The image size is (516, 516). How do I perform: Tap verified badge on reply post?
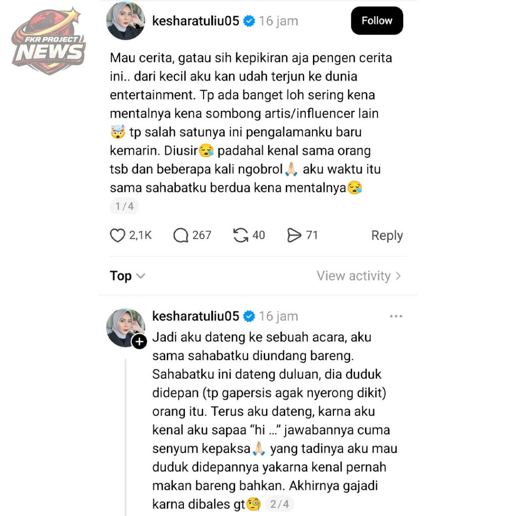pyautogui.click(x=249, y=316)
